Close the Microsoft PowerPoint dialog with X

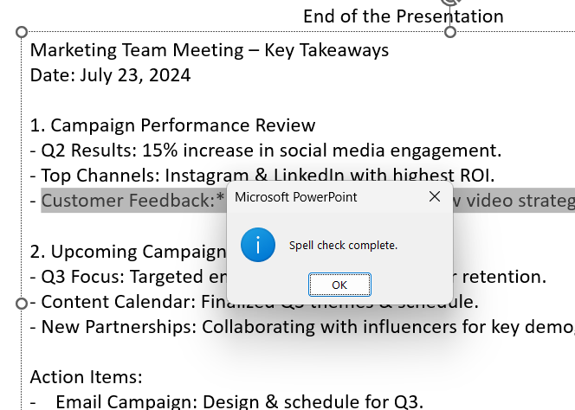tap(435, 197)
